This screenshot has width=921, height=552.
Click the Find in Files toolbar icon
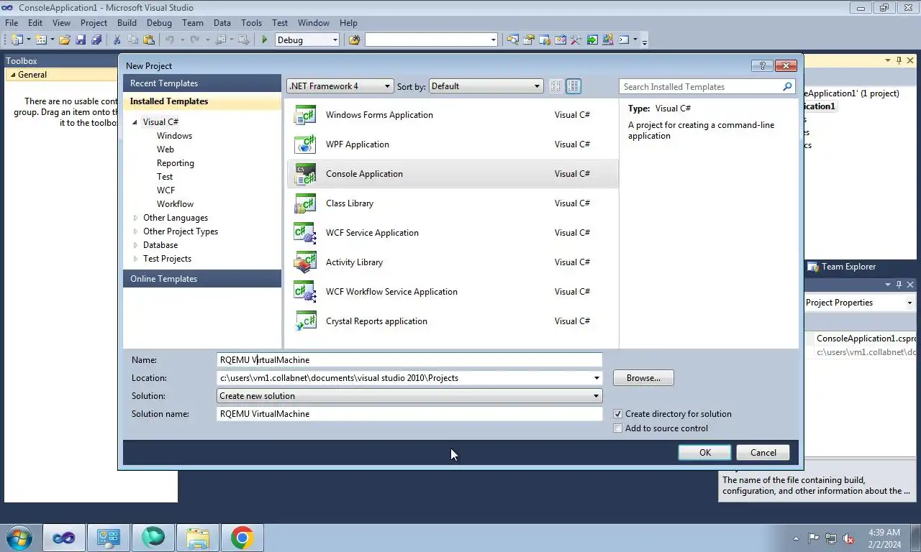pyautogui.click(x=354, y=40)
